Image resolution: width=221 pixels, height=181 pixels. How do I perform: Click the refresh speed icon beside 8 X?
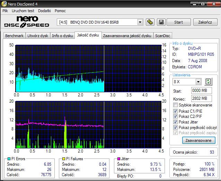[x=208, y=81]
